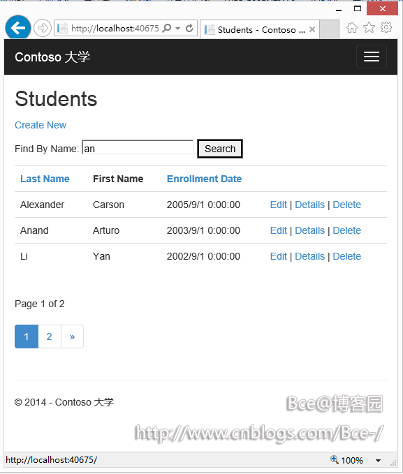Open the browser tools gear icon
403x474 pixels.
tap(386, 27)
